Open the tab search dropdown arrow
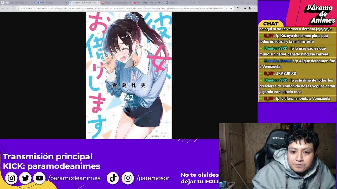 coord(2,3)
